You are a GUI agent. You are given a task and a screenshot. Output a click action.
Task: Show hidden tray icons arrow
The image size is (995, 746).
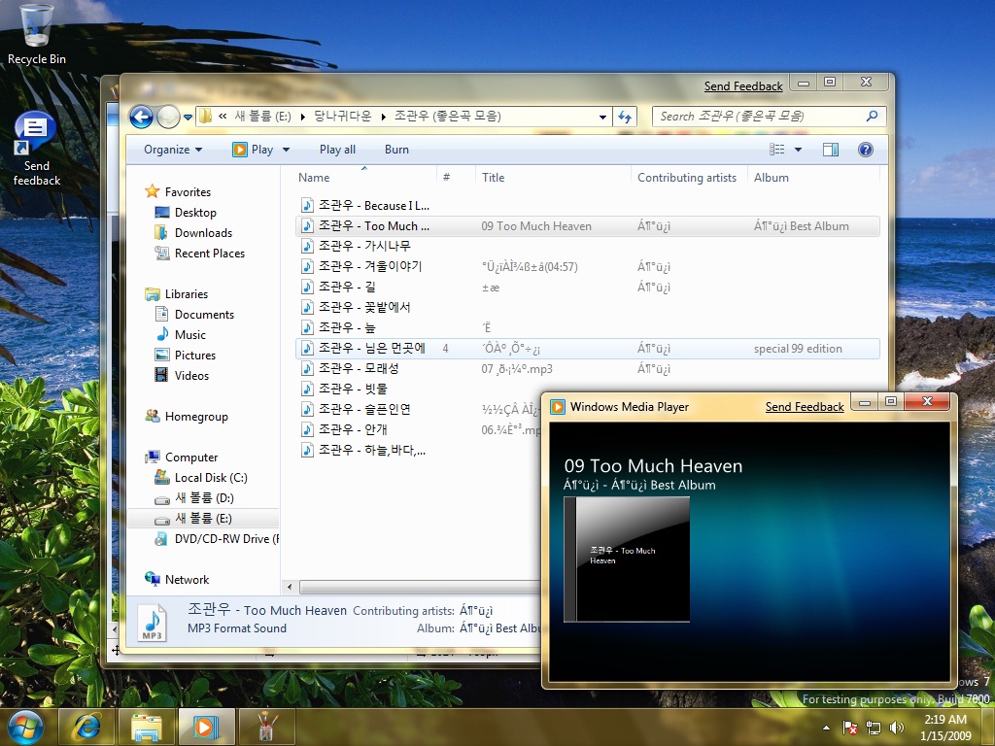coord(826,729)
